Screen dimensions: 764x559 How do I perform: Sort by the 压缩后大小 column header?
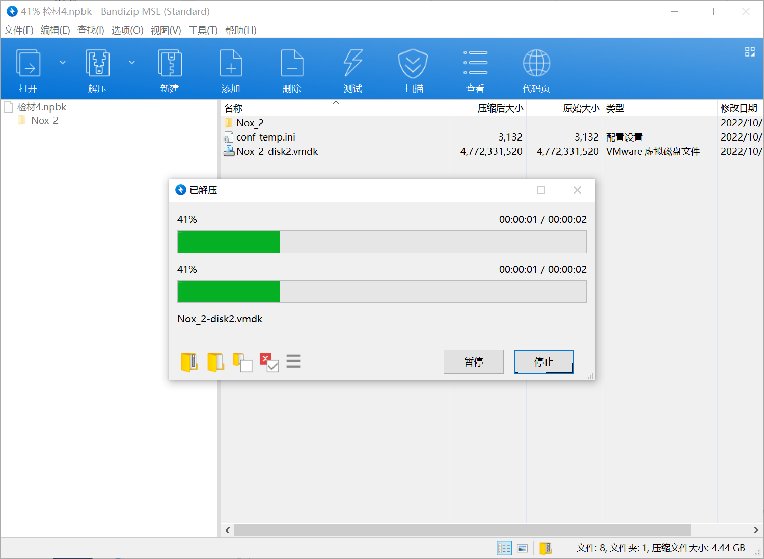488,108
